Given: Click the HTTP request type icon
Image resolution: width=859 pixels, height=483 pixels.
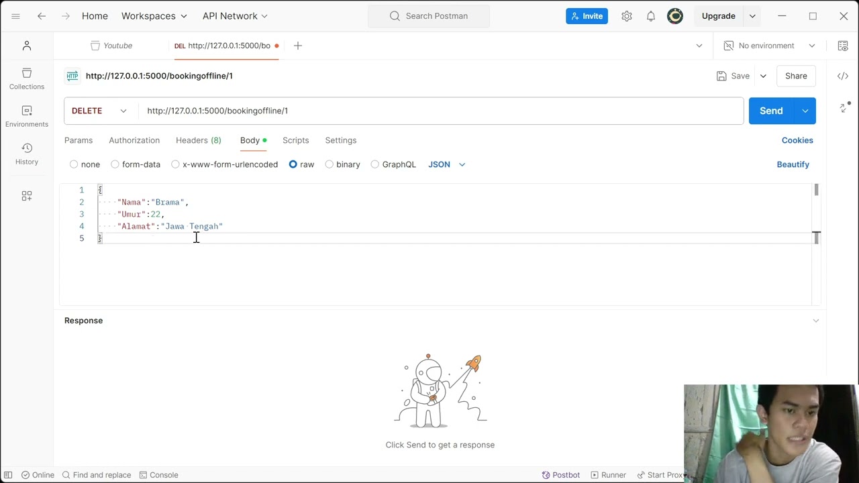Looking at the screenshot, I should click(x=72, y=76).
